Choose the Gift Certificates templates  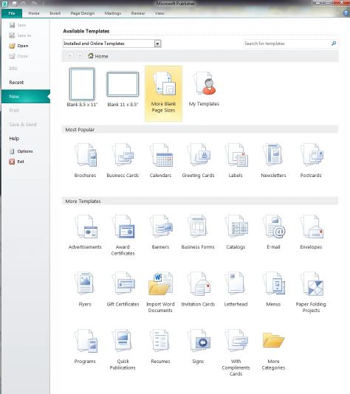point(123,289)
